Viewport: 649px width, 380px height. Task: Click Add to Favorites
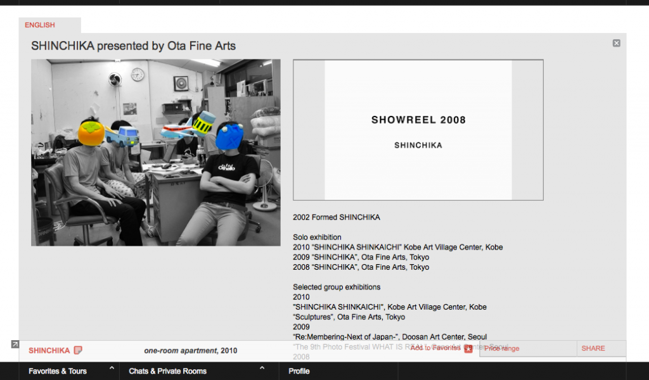pyautogui.click(x=435, y=348)
